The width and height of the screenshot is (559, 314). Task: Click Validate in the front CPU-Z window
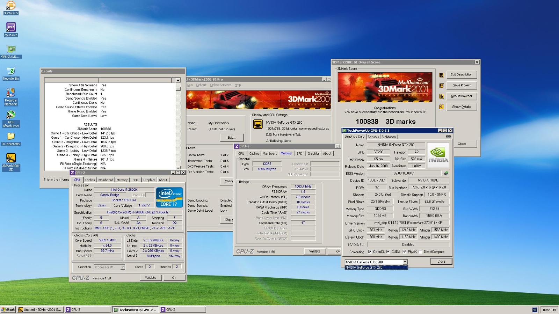click(x=151, y=278)
